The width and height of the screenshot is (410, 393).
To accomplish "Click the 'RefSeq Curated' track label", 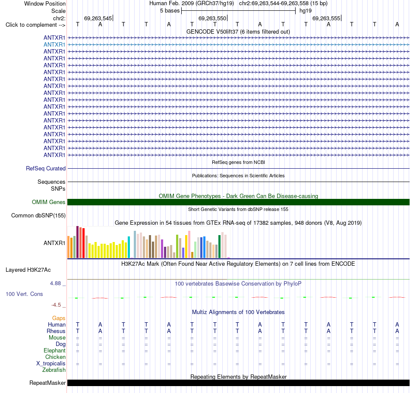I will coord(45,169).
